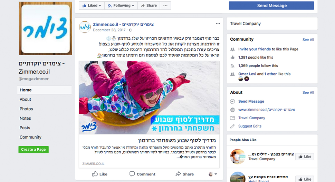Open the Photos section in sidebar
This screenshot has width=335, height=182.
26,109
